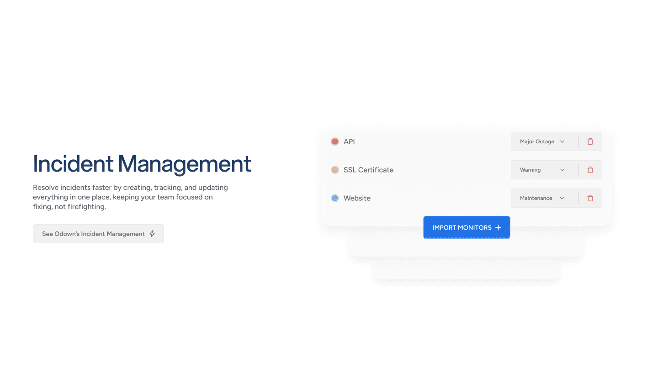The image size is (658, 388).
Task: Click the lightning bolt icon on the See Odown's button
Action: tap(152, 234)
